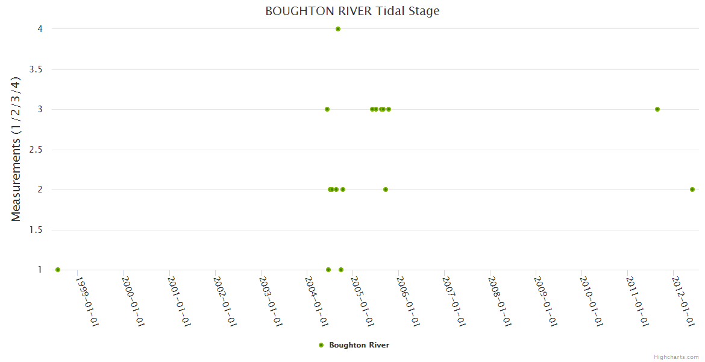Select the 2012-01-01 x-axis label
This screenshot has height=362, width=705.
pyautogui.click(x=684, y=302)
